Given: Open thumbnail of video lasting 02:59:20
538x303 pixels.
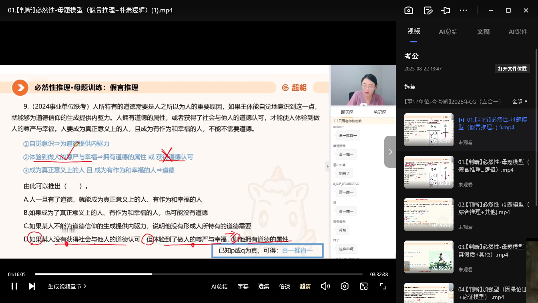Looking at the screenshot, I should click(429, 257).
